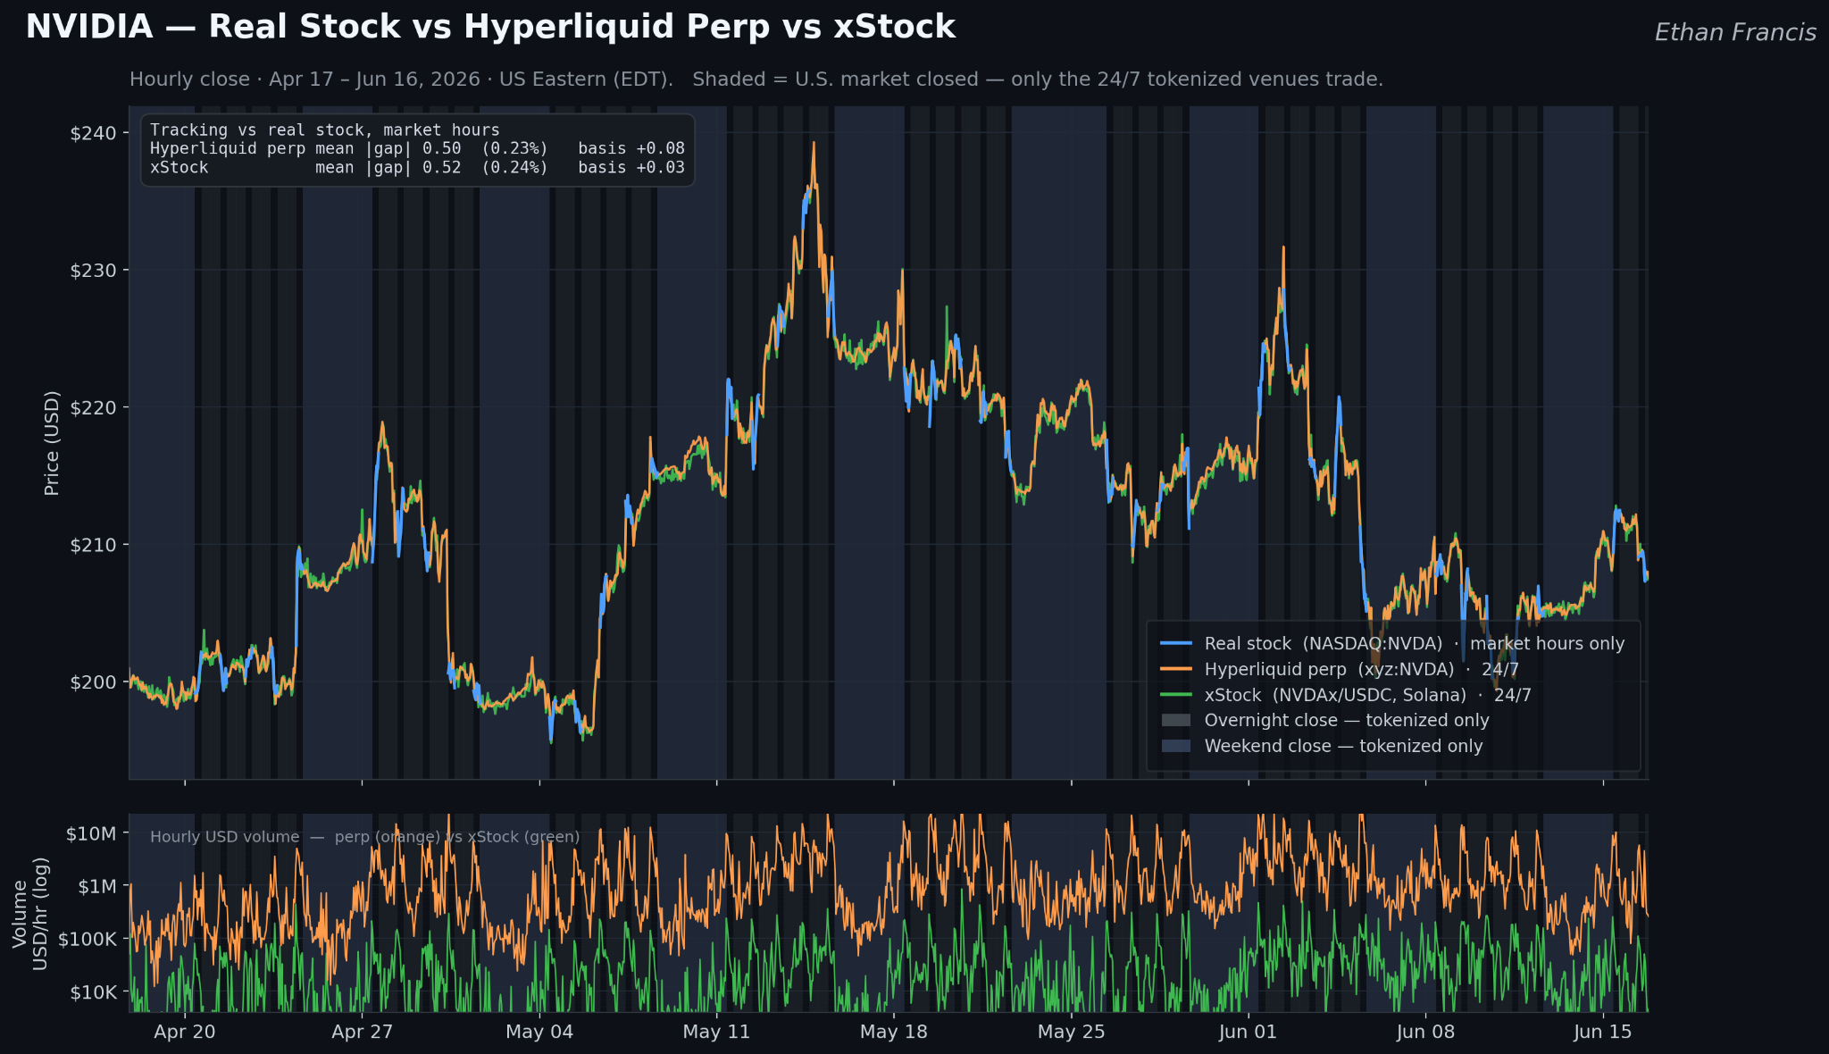This screenshot has height=1054, width=1829.
Task: Click the price peak near $239 in mid-May
Action: tap(814, 144)
